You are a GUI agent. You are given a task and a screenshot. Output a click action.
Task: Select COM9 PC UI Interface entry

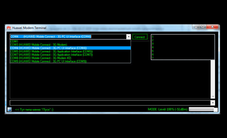[x=70, y=61]
